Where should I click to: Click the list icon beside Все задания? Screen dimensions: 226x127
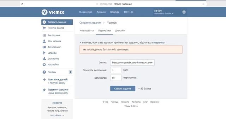pos(44,35)
